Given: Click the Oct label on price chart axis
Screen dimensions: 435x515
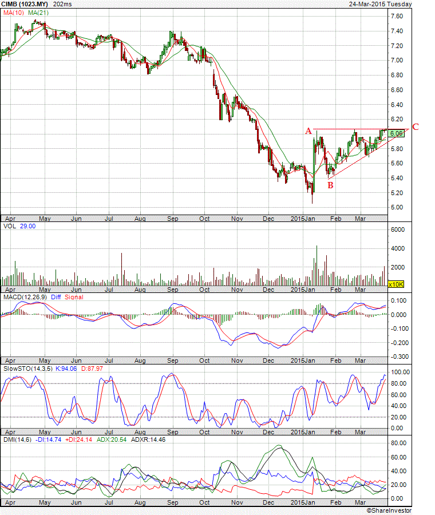Looking at the screenshot, I should coord(204,219).
